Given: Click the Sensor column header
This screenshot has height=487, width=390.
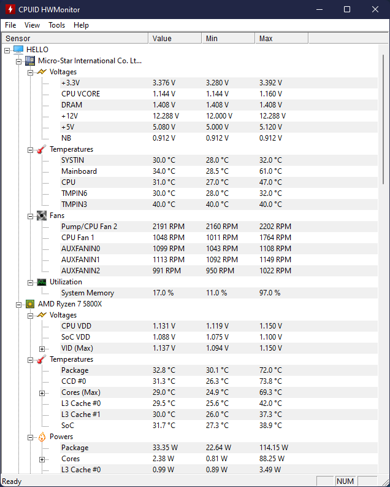Looking at the screenshot, I should 75,39.
